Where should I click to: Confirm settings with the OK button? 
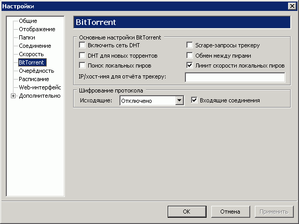point(187,212)
